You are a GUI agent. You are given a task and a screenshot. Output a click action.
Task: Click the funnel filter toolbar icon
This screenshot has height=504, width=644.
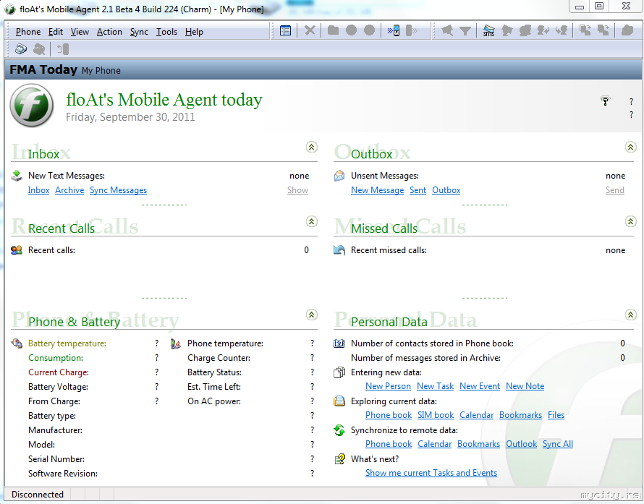click(465, 30)
